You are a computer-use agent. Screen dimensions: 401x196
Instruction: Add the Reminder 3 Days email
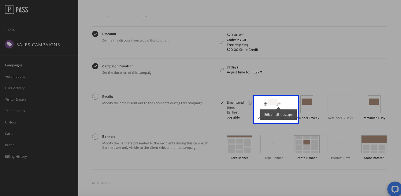pos(340,104)
